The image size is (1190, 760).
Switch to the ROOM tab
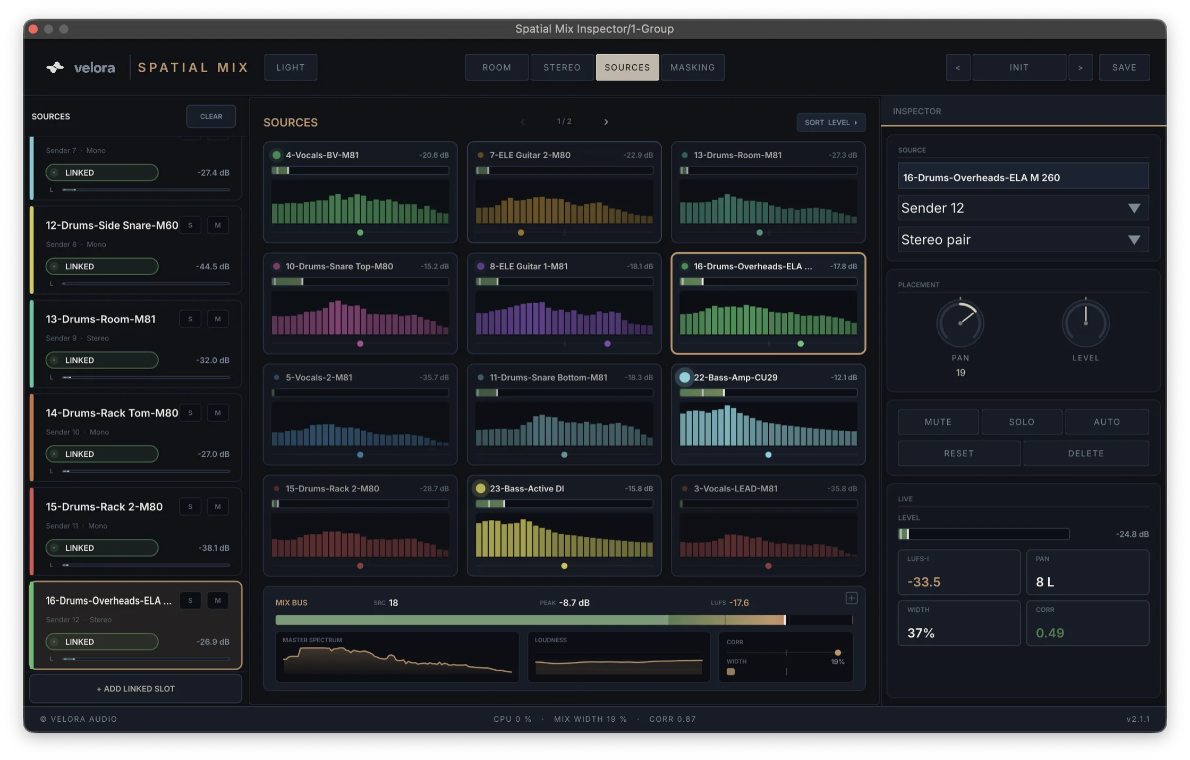point(497,67)
